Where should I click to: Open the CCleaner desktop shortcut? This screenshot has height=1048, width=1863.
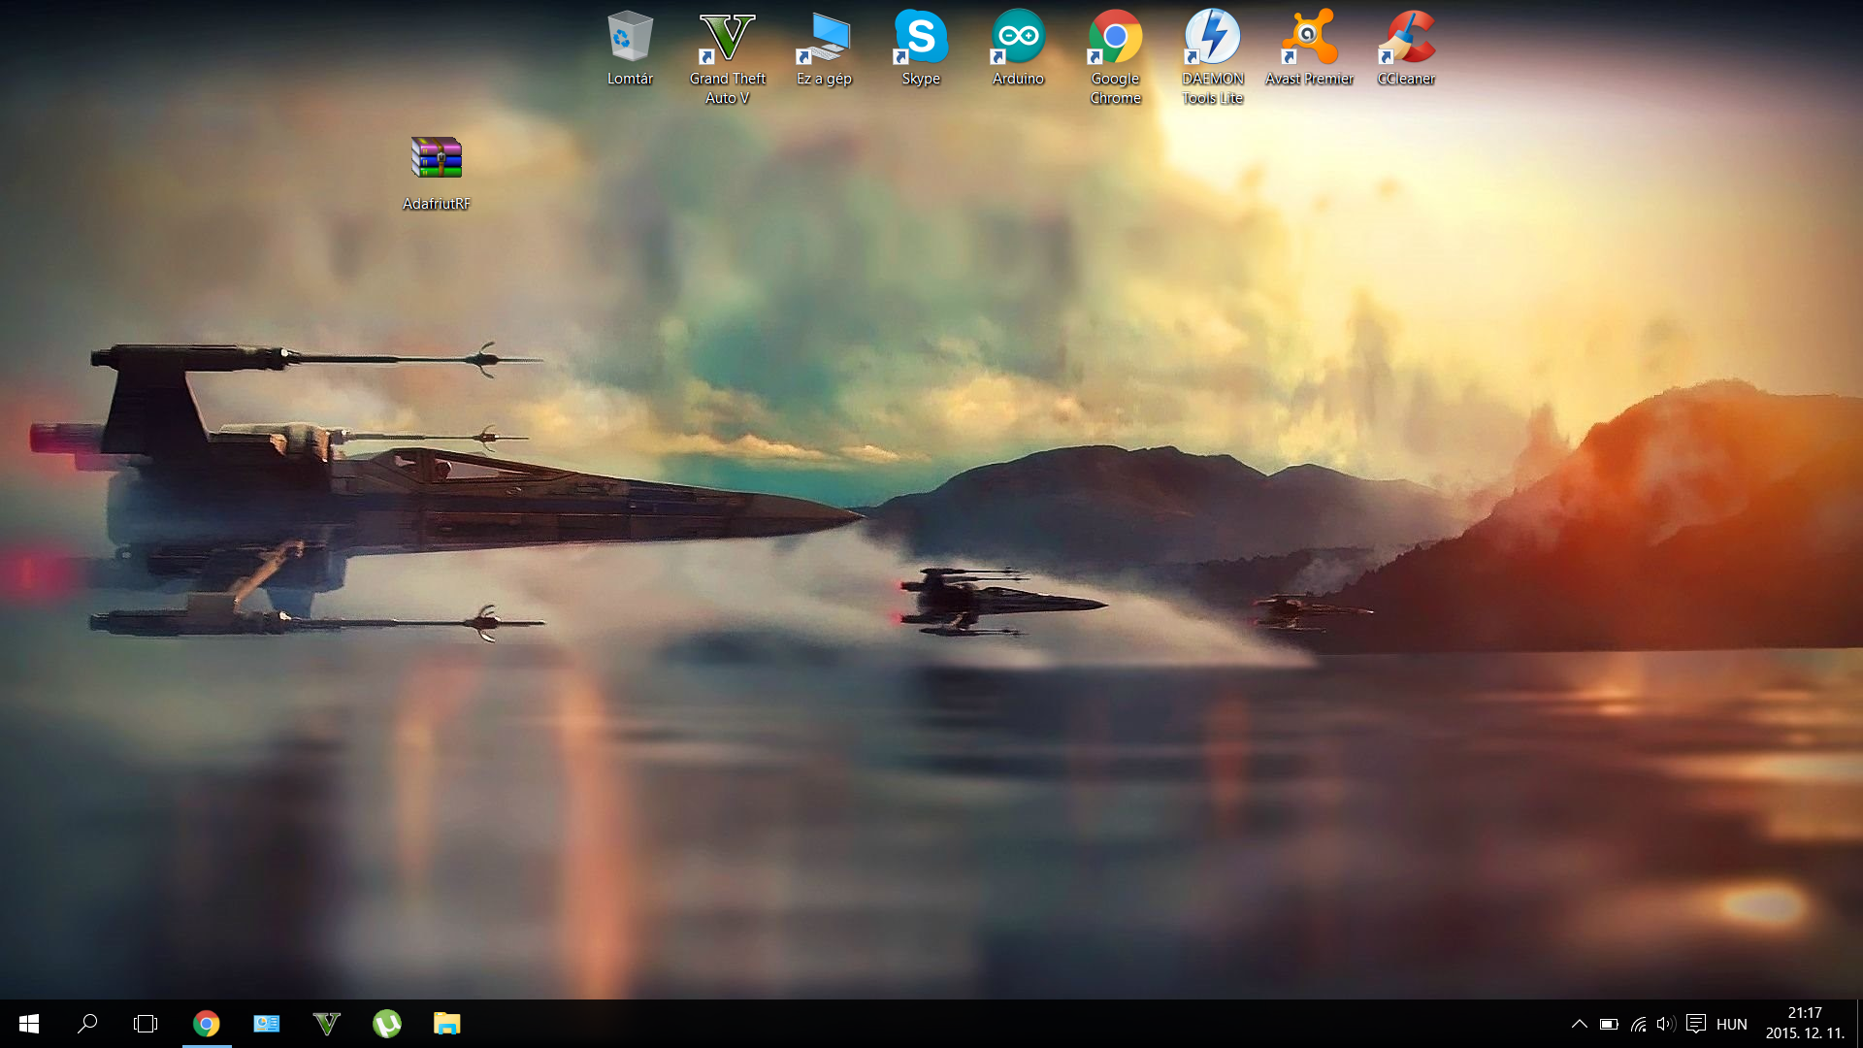[x=1406, y=49]
